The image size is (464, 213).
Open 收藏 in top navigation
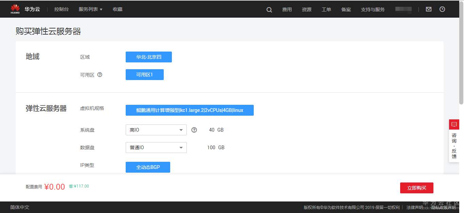coord(118,9)
